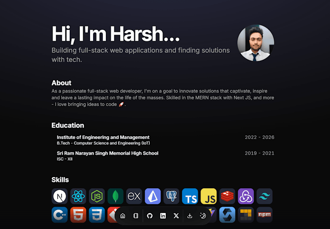Open Sri Ram Narayan Singh Memorial High School entry
This screenshot has height=229, width=330.
(108, 153)
